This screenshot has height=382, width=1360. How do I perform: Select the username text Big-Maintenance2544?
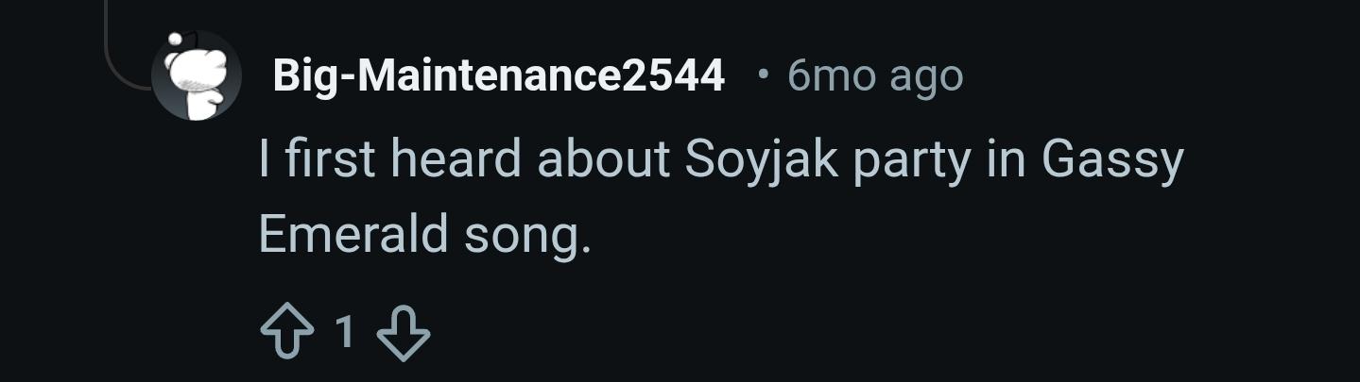click(x=498, y=75)
